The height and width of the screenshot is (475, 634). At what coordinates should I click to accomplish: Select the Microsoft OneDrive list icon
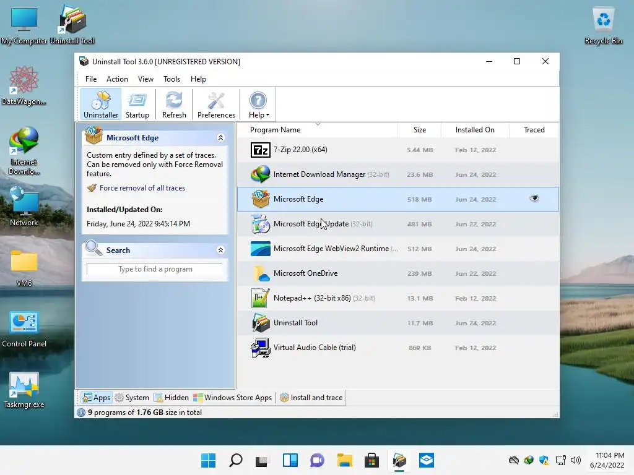(x=261, y=273)
